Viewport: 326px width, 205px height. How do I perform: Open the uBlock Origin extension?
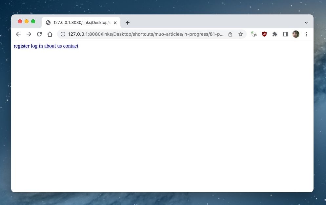264,34
